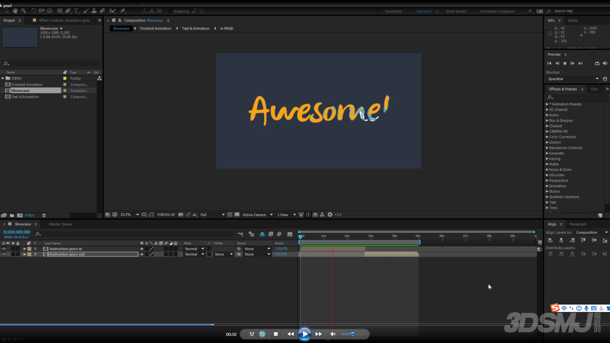Select the Roto Brush tool
610x343 pixels.
point(113,11)
